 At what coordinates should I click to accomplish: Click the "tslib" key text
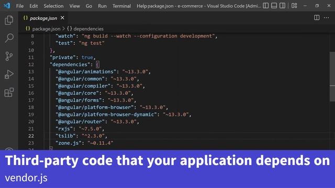click(x=65, y=136)
